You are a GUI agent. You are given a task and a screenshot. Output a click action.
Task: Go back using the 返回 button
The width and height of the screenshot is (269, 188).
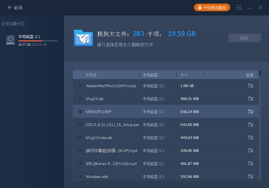15,8
